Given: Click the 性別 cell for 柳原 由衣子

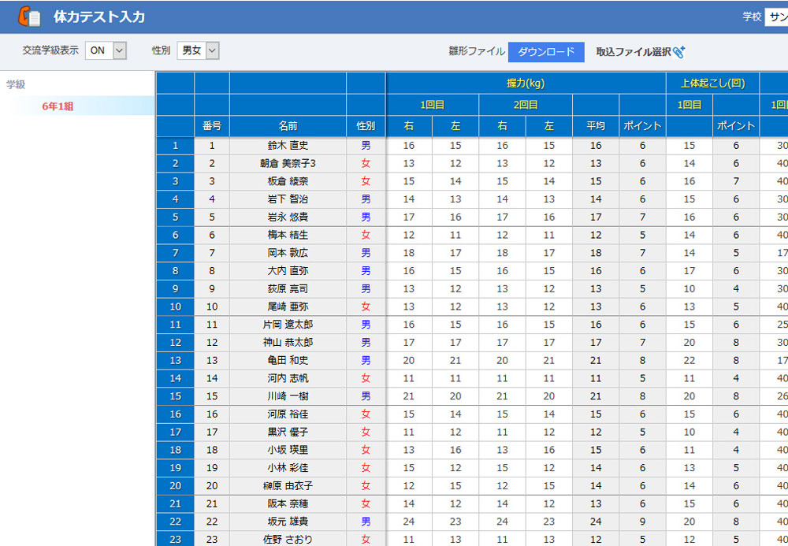Looking at the screenshot, I should tap(366, 486).
